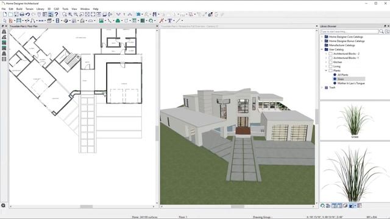
Task: Expand Architectural Blocks - 2 folder
Action: point(327,54)
